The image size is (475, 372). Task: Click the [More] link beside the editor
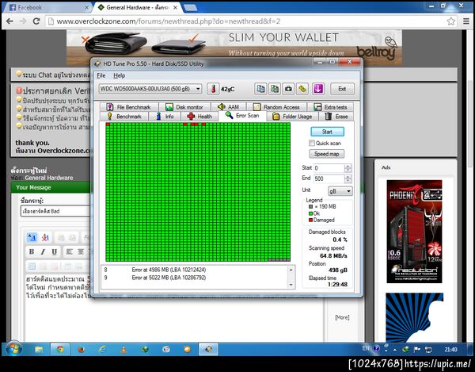[342, 317]
